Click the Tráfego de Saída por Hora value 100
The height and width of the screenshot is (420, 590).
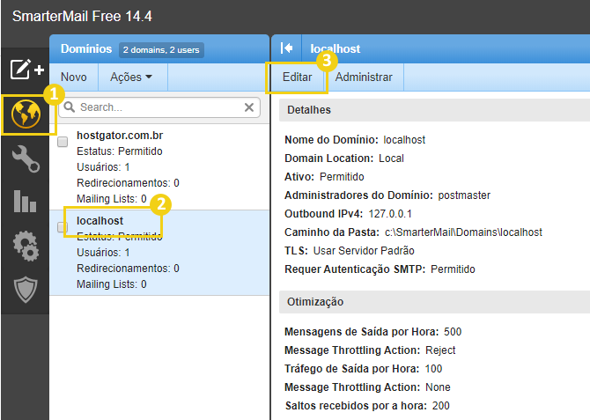click(433, 368)
